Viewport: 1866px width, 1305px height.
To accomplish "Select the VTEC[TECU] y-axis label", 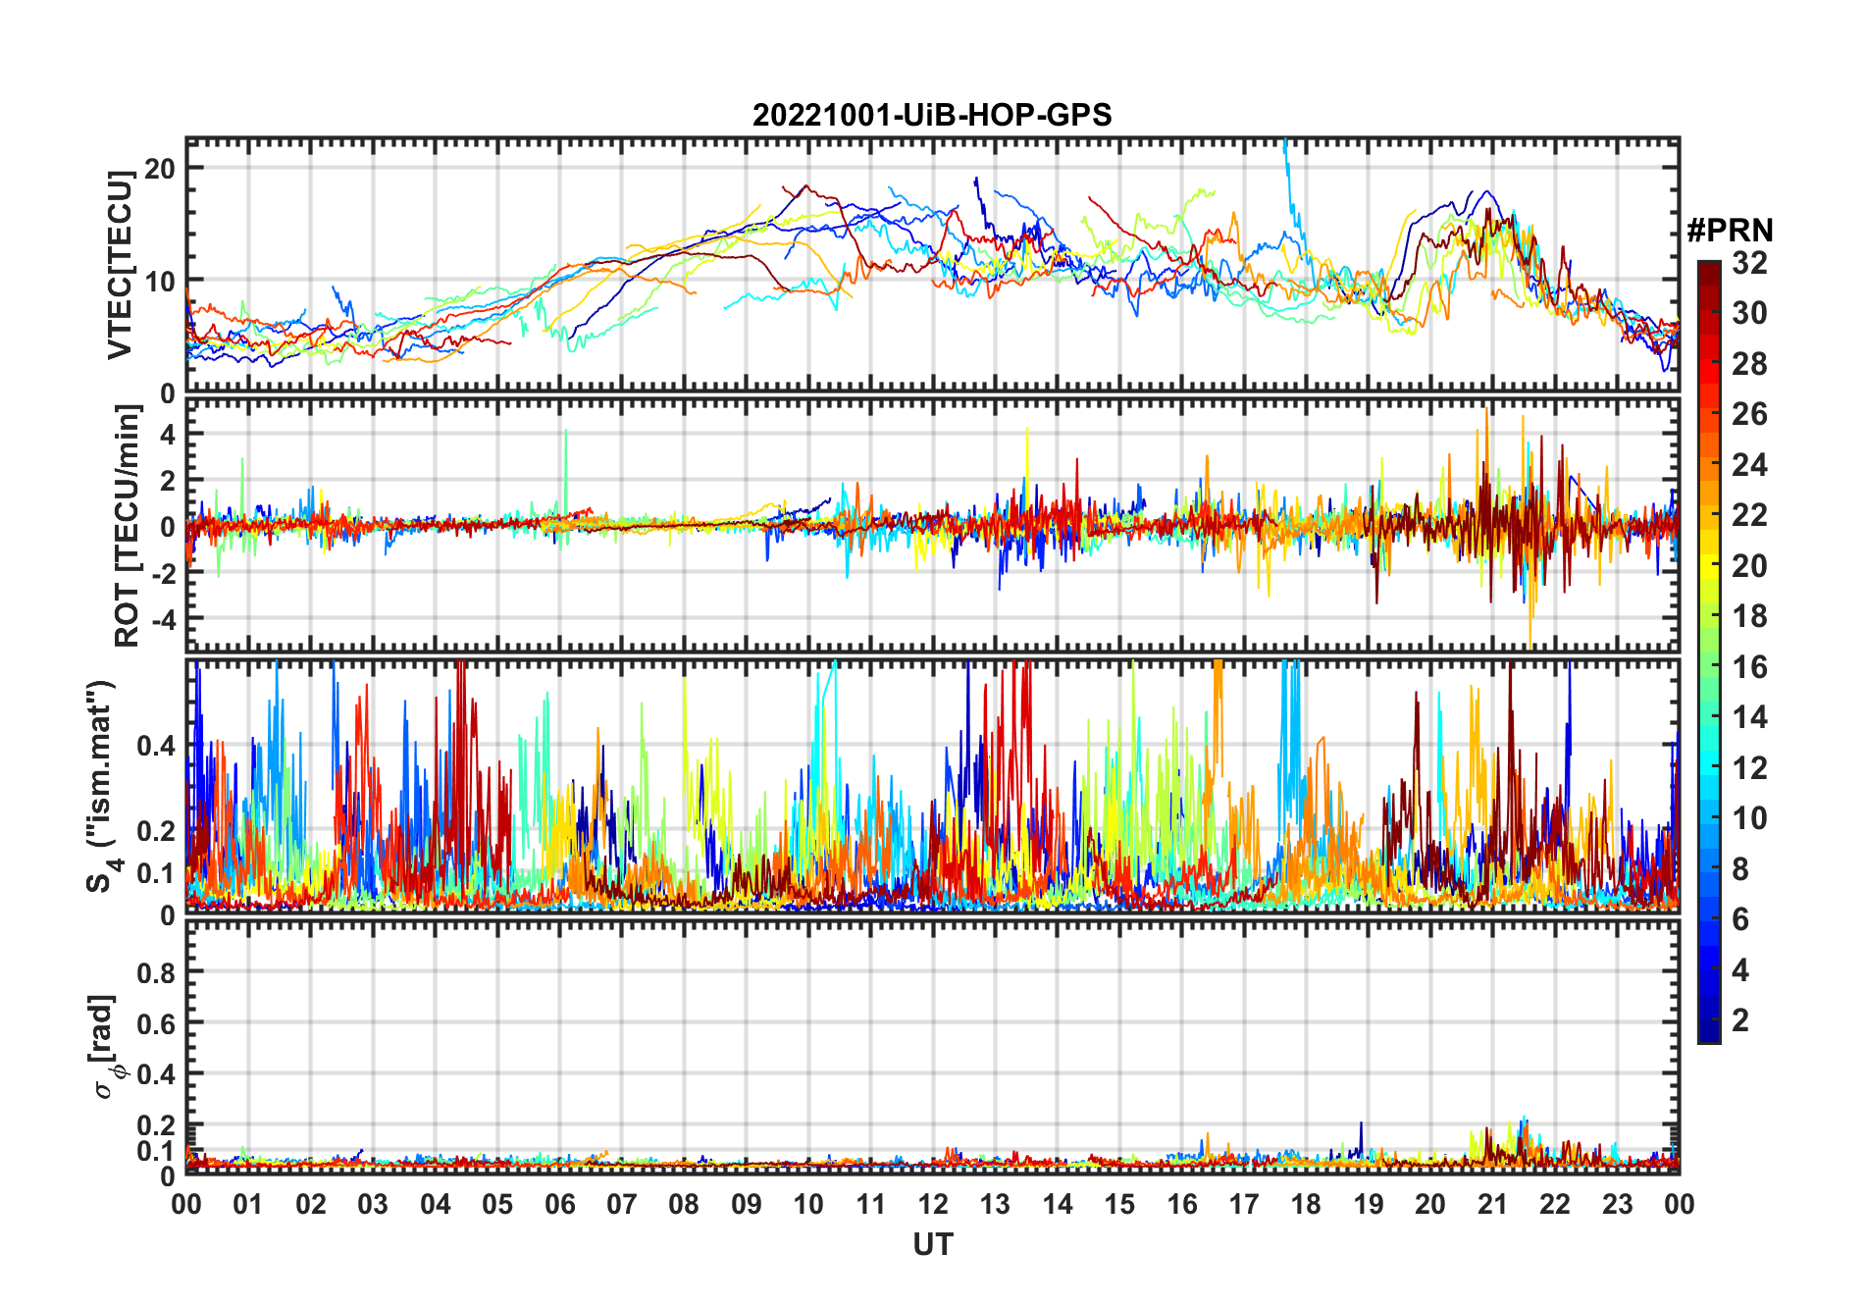I will pyautogui.click(x=120, y=265).
